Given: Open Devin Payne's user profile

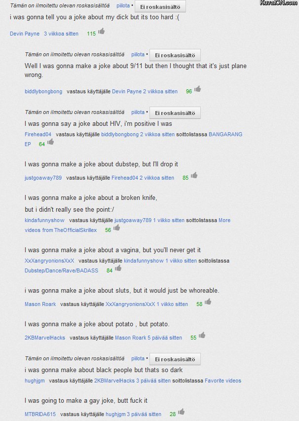Looking at the screenshot, I should coord(25,34).
